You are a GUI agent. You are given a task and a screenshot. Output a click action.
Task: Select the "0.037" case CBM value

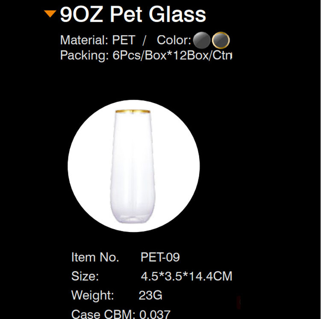(155, 314)
